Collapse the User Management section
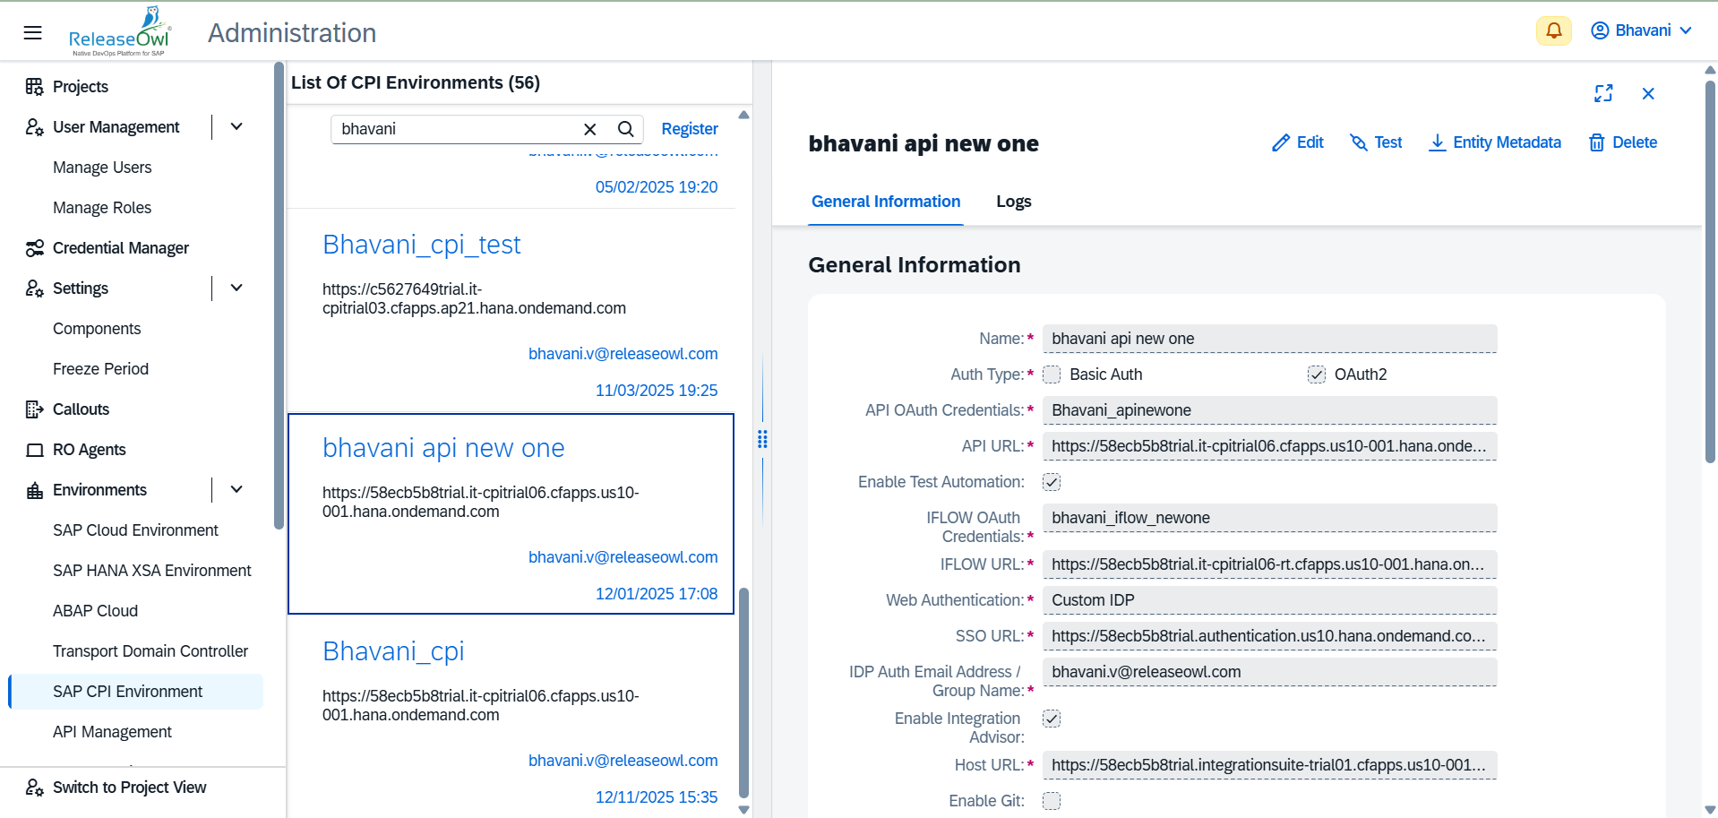The width and height of the screenshot is (1718, 818). tap(236, 127)
